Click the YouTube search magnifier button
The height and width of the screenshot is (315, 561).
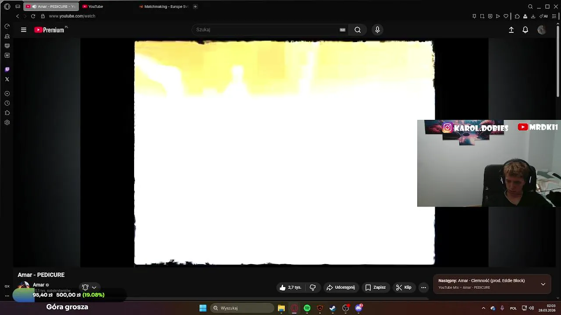pos(358,30)
